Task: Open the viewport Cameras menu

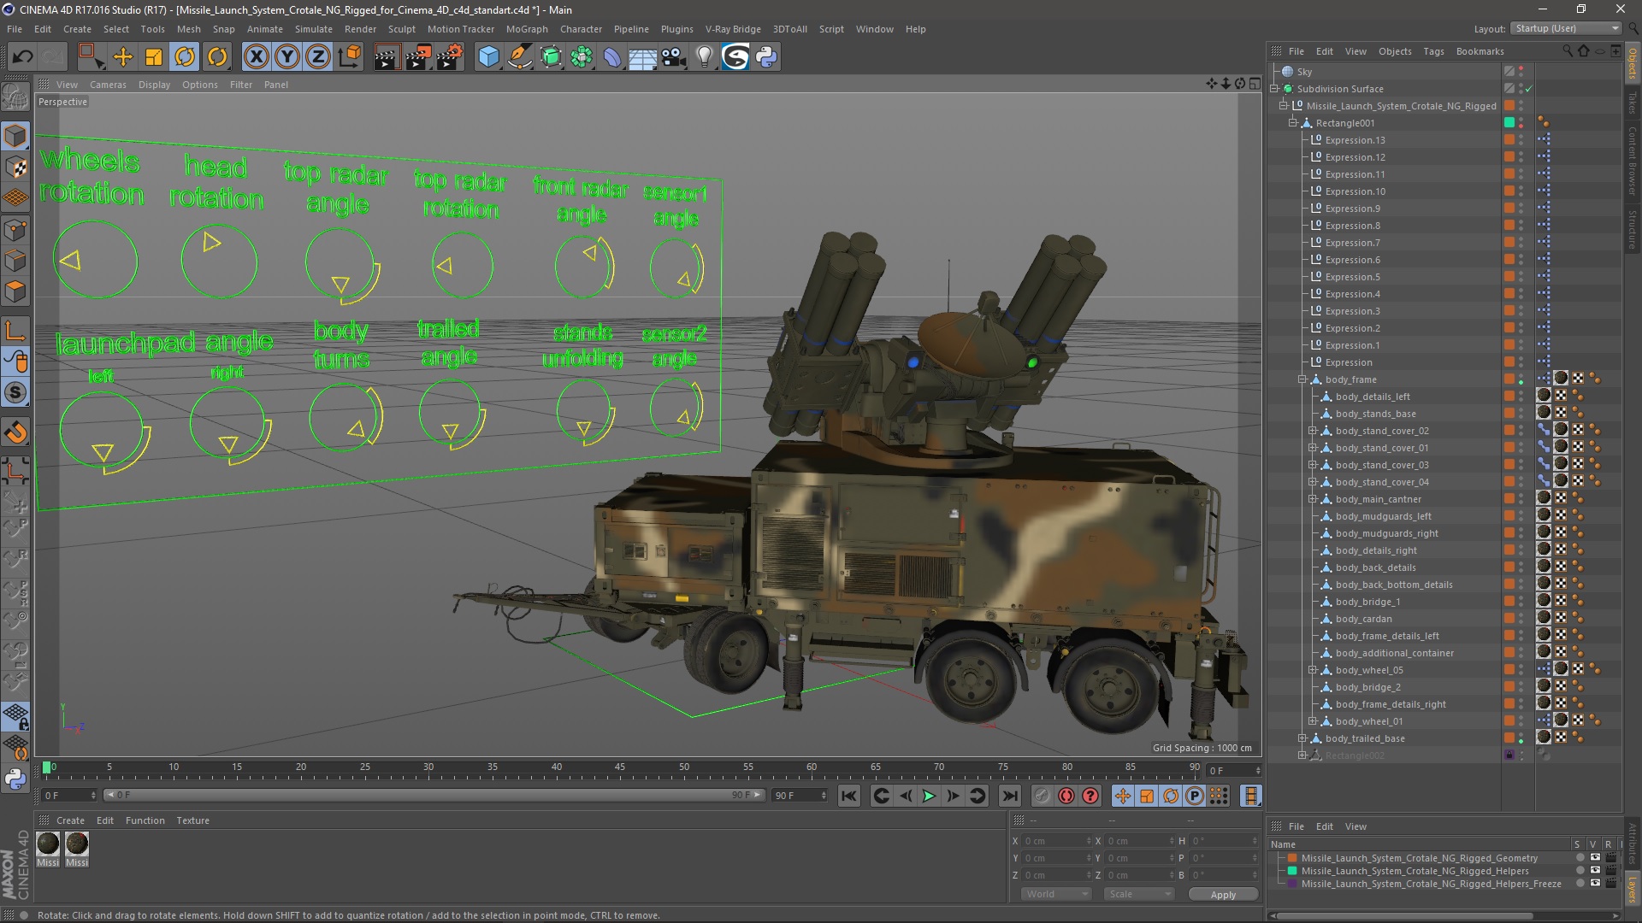Action: [x=108, y=85]
